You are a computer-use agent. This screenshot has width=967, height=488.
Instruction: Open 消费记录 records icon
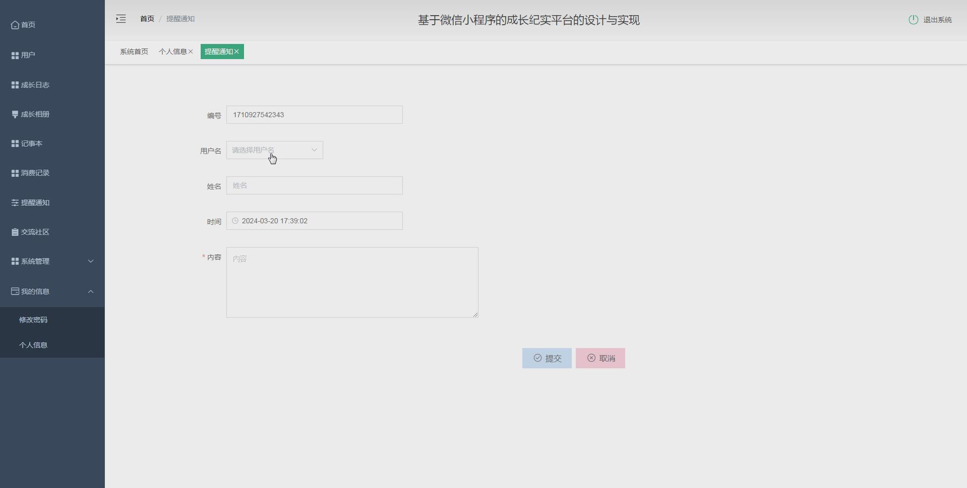(14, 173)
